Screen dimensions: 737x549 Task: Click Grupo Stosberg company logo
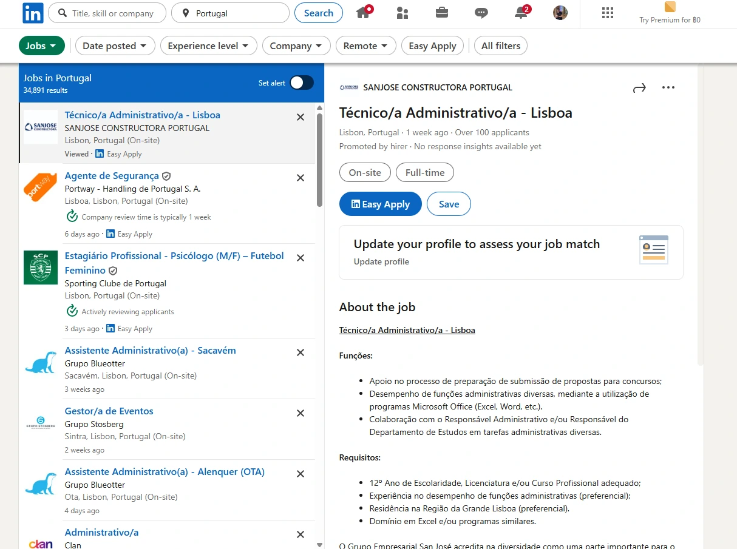[41, 423]
